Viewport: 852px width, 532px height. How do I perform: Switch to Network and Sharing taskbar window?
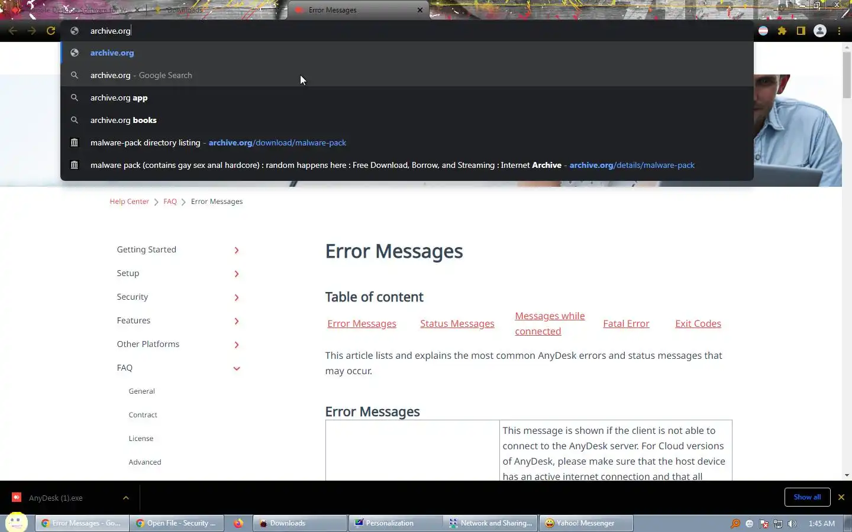click(x=491, y=523)
